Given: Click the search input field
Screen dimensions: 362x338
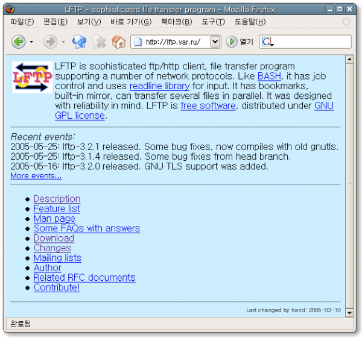Looking at the screenshot, I should (312, 42).
